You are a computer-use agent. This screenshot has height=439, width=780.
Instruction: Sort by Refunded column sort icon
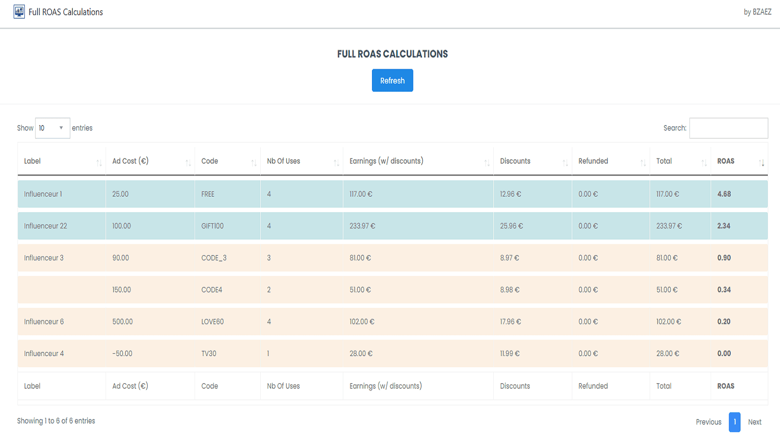pos(643,162)
